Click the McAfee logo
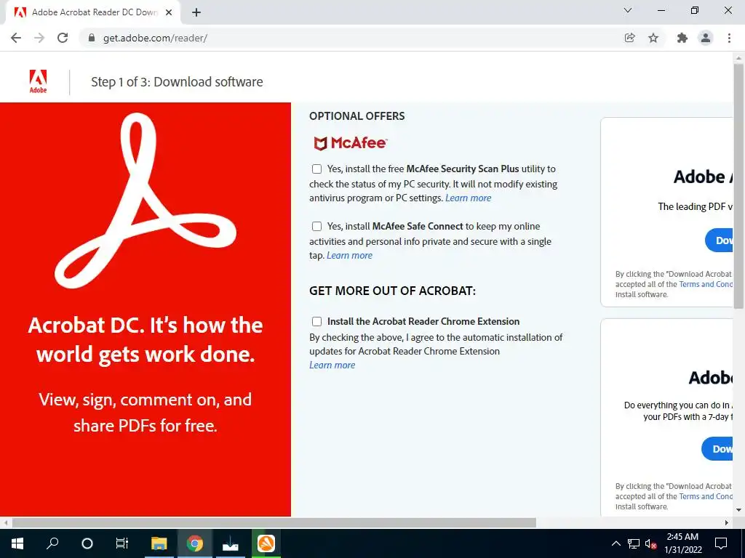This screenshot has height=558, width=745. [350, 143]
